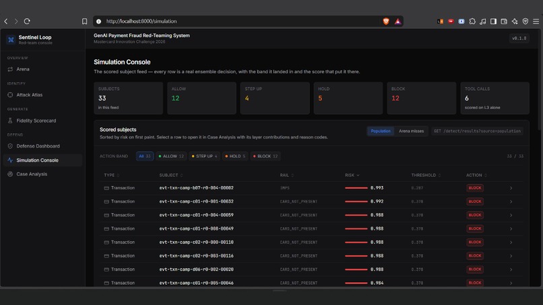Click subject evt-txn-camp-c01-r0-004-00059
The image size is (543, 305).
(196, 215)
